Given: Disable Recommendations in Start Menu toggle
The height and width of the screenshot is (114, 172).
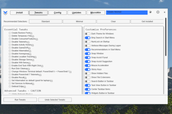Looking at the screenshot, I should 87,50.
